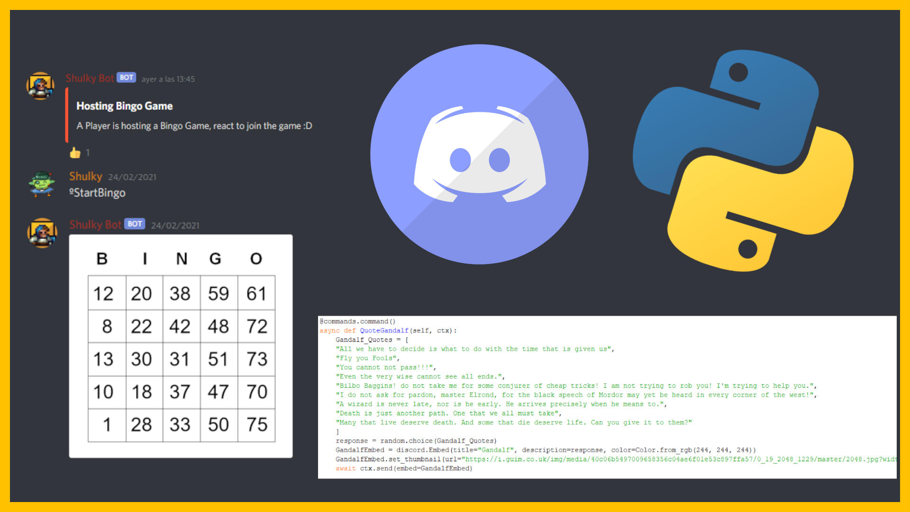Click the Discord logo circle
This screenshot has height=512, width=910.
(x=479, y=154)
